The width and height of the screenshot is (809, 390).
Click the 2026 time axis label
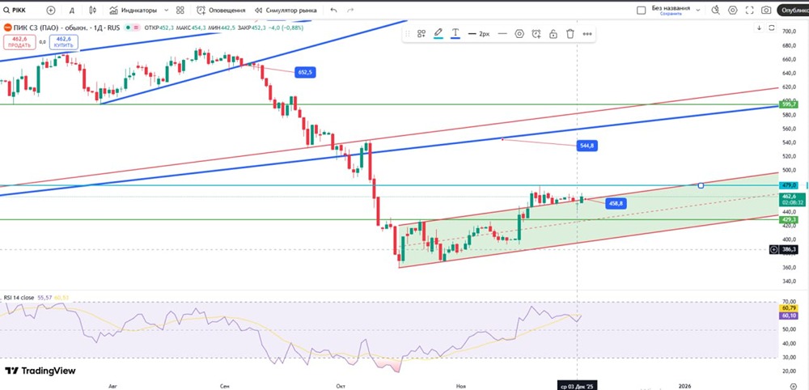coord(684,386)
